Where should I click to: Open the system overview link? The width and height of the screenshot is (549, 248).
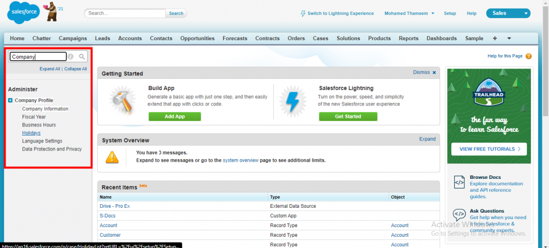point(241,160)
